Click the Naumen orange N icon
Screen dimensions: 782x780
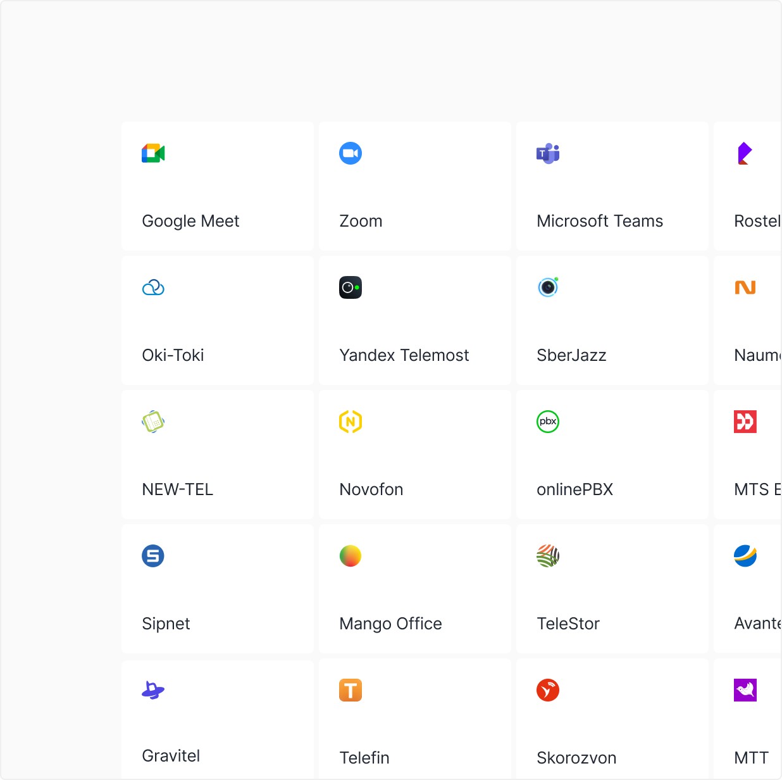(x=745, y=287)
